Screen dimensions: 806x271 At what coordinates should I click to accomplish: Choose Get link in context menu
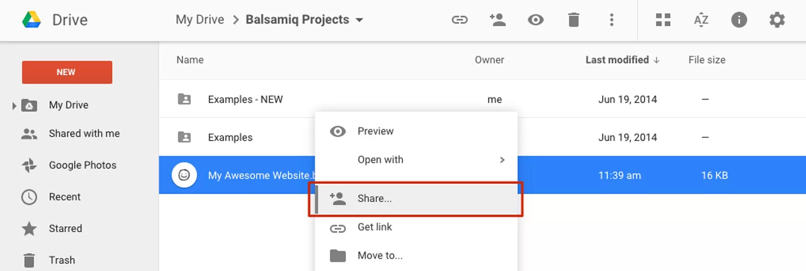click(x=374, y=227)
